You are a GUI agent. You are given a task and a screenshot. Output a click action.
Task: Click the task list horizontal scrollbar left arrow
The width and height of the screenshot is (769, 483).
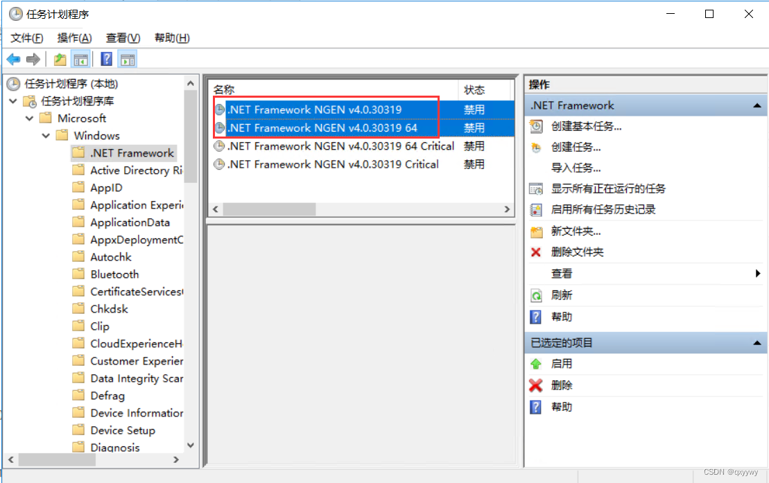tap(215, 209)
